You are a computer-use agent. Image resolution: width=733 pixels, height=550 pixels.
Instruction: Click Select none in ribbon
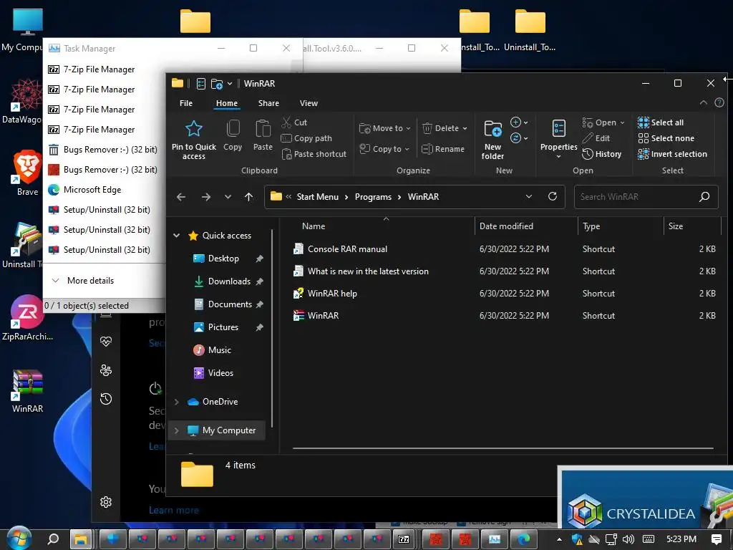(666, 138)
